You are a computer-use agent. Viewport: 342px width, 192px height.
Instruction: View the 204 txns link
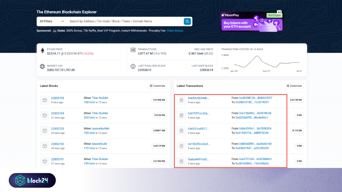click(89, 118)
